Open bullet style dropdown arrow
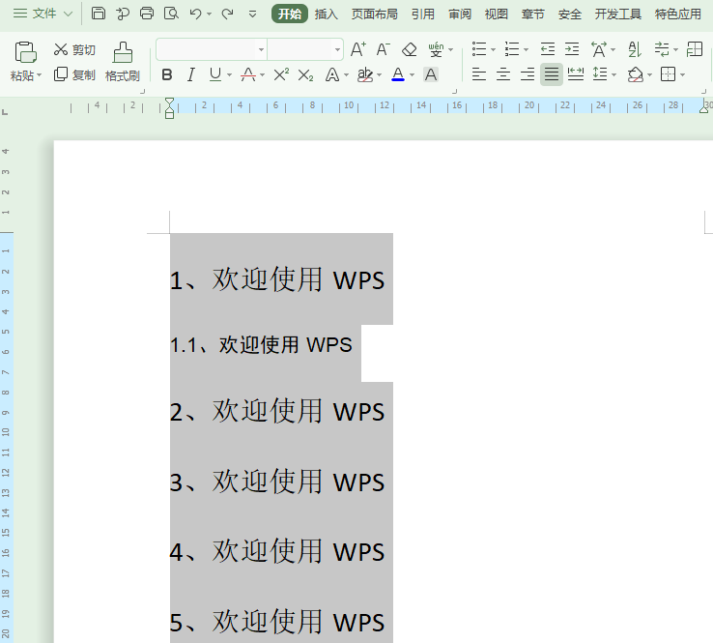Screen dimensions: 713x643 click(x=493, y=49)
